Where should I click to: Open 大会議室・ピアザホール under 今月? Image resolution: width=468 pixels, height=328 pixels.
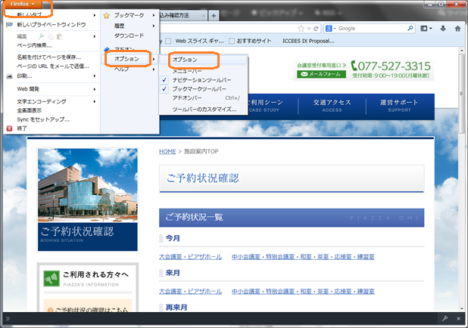pos(190,257)
